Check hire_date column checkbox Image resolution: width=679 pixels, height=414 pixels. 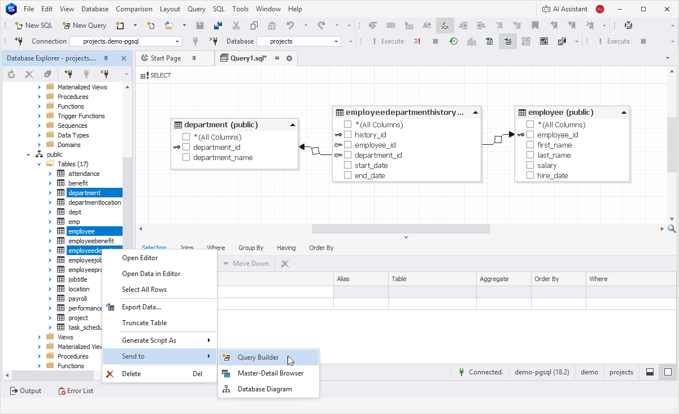tap(530, 175)
